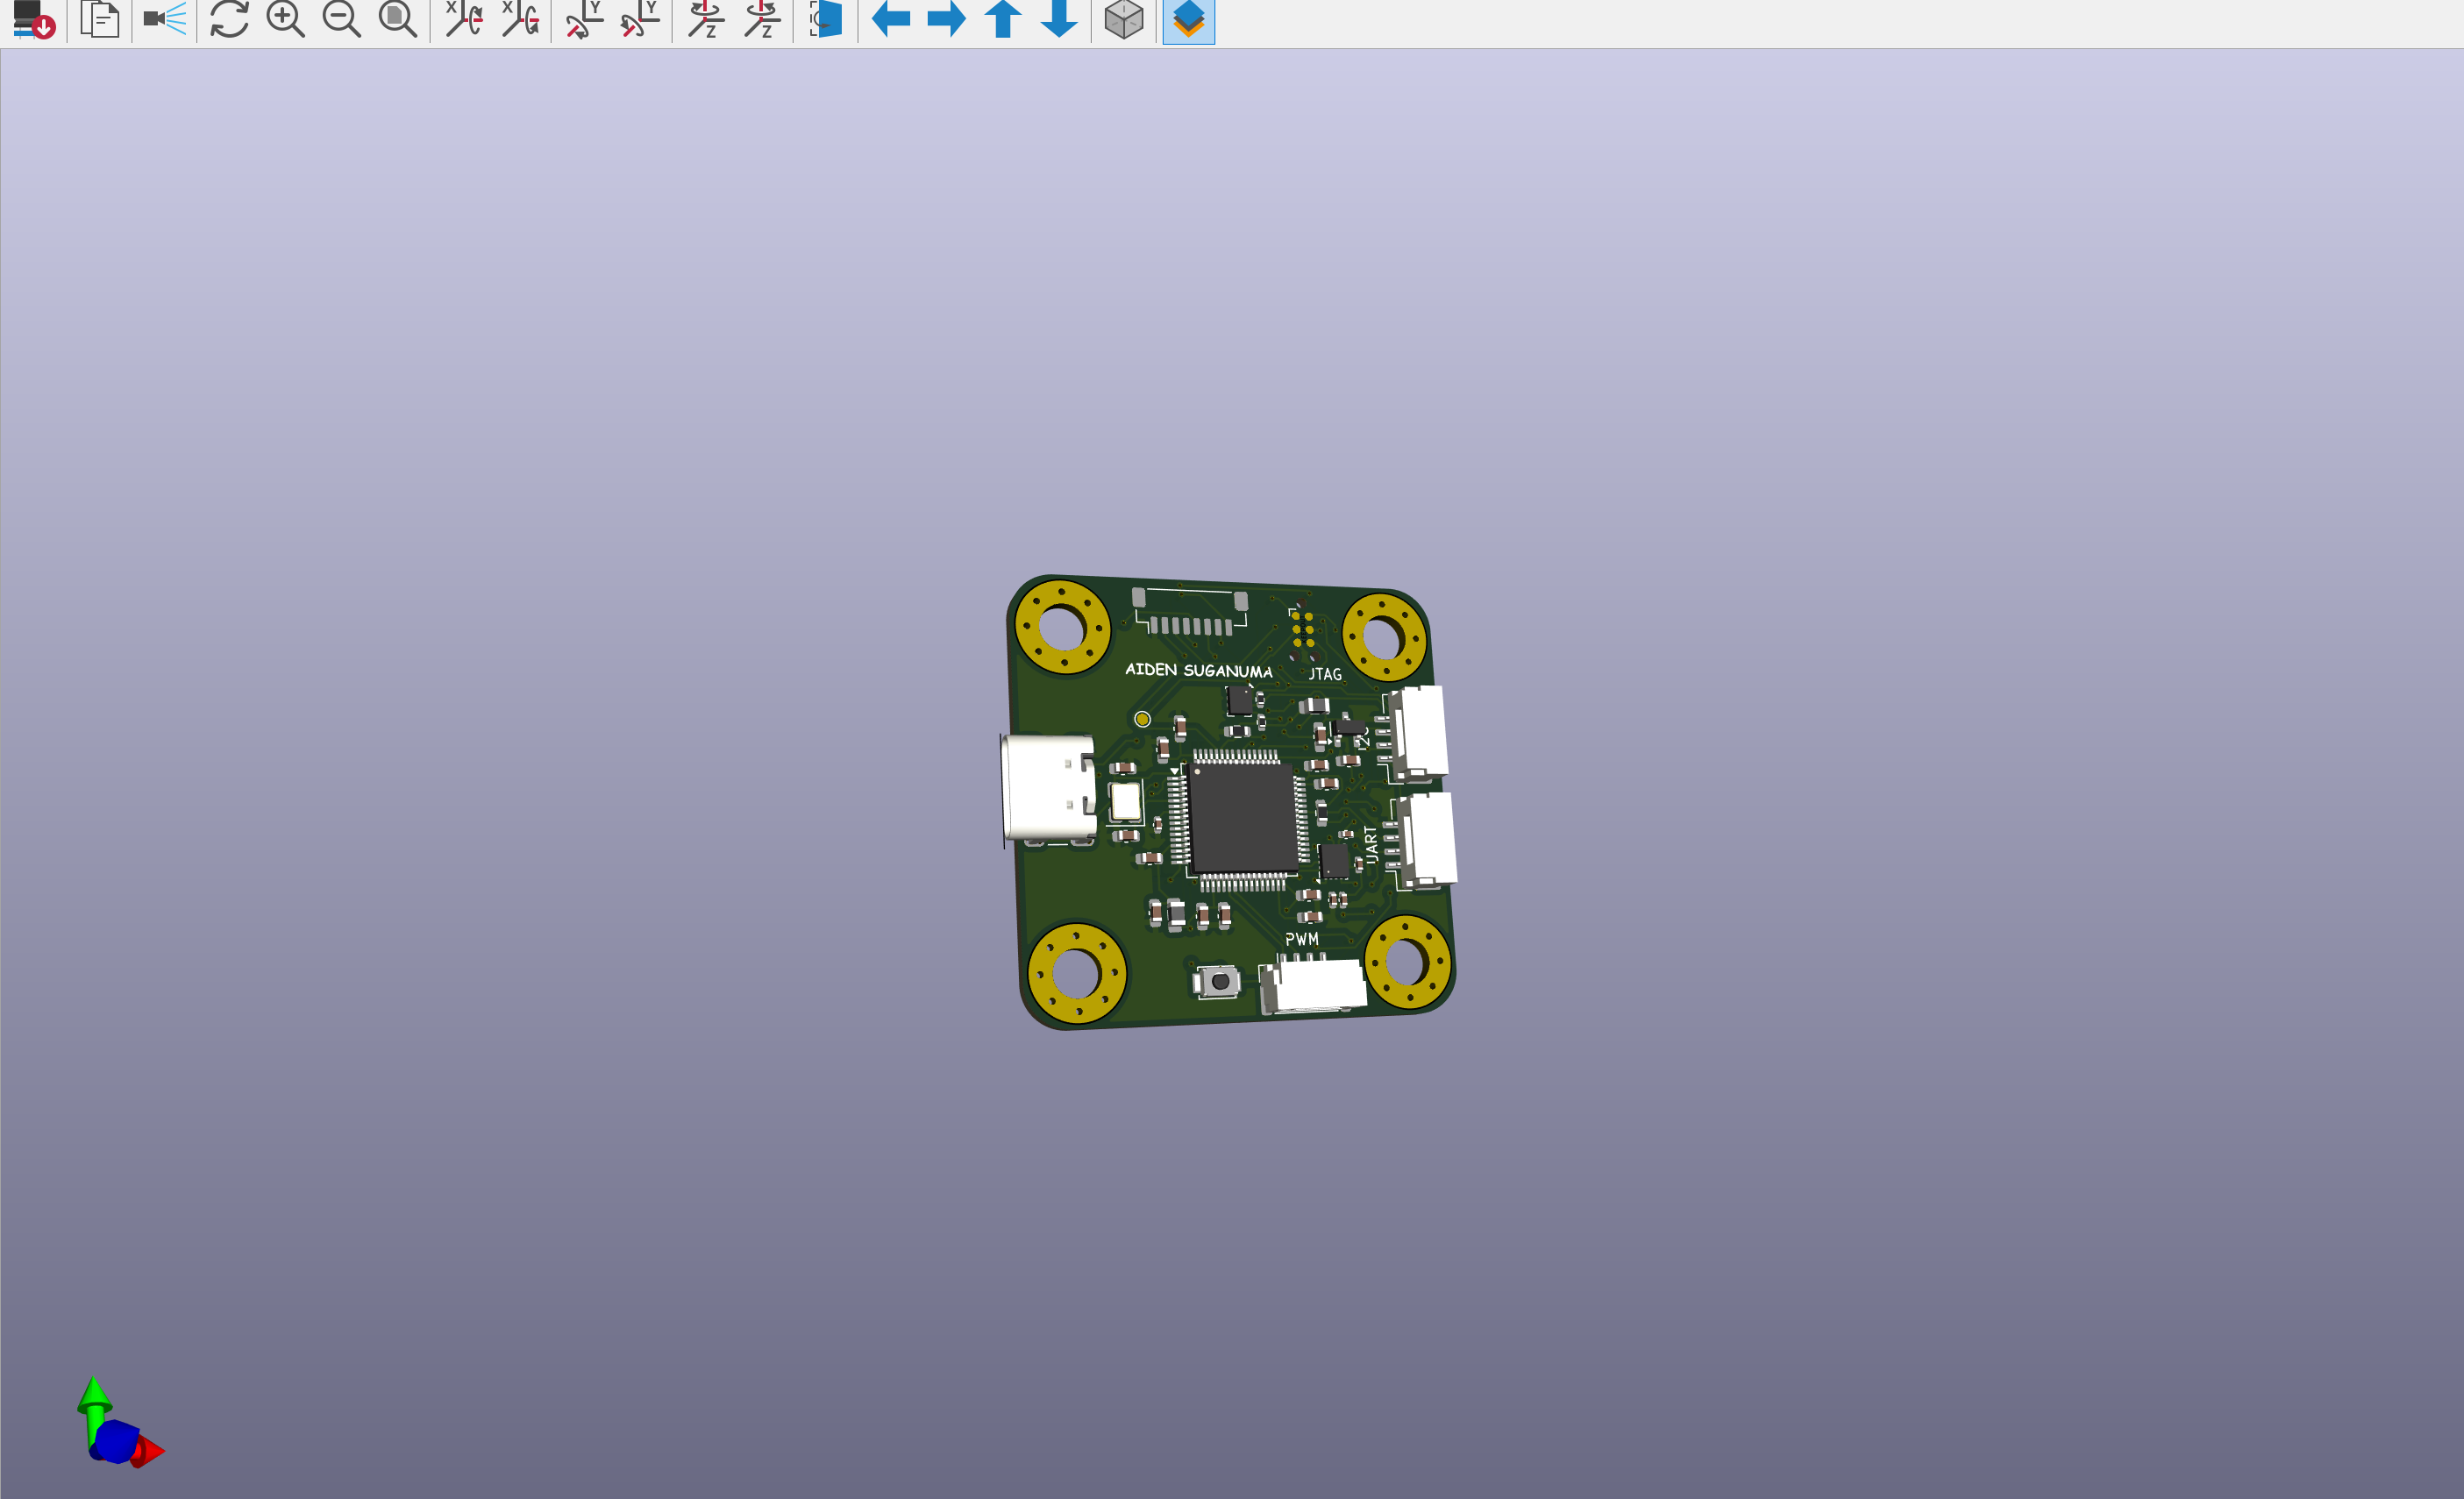The height and width of the screenshot is (1499, 2464).
Task: Rotate board counterclockwise around Z axis
Action: click(x=761, y=20)
